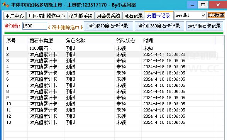Switch to the 用户中心 tab
Screen dimensions: 227x140
pos(14,15)
